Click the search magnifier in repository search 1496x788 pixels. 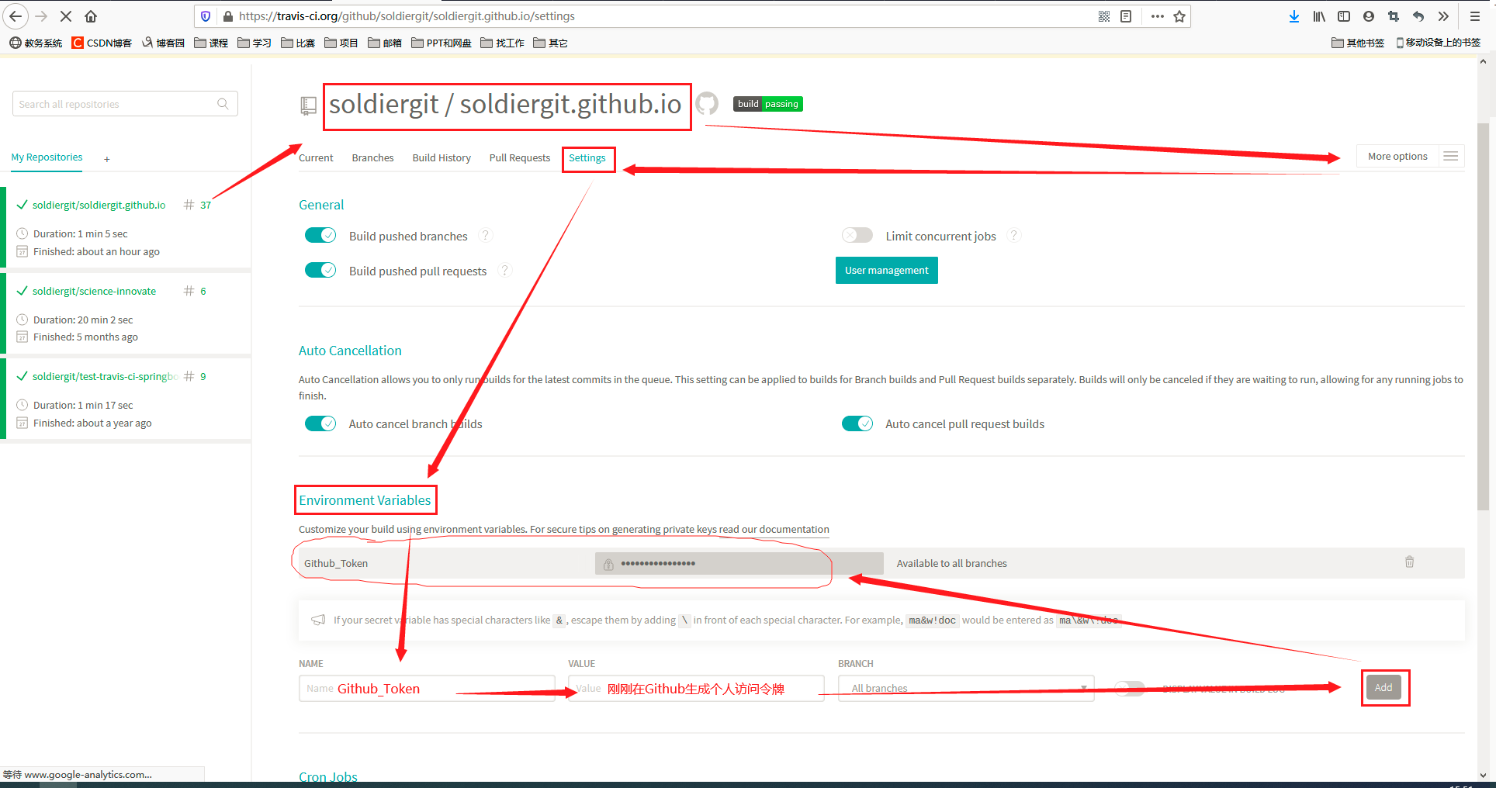tap(223, 104)
